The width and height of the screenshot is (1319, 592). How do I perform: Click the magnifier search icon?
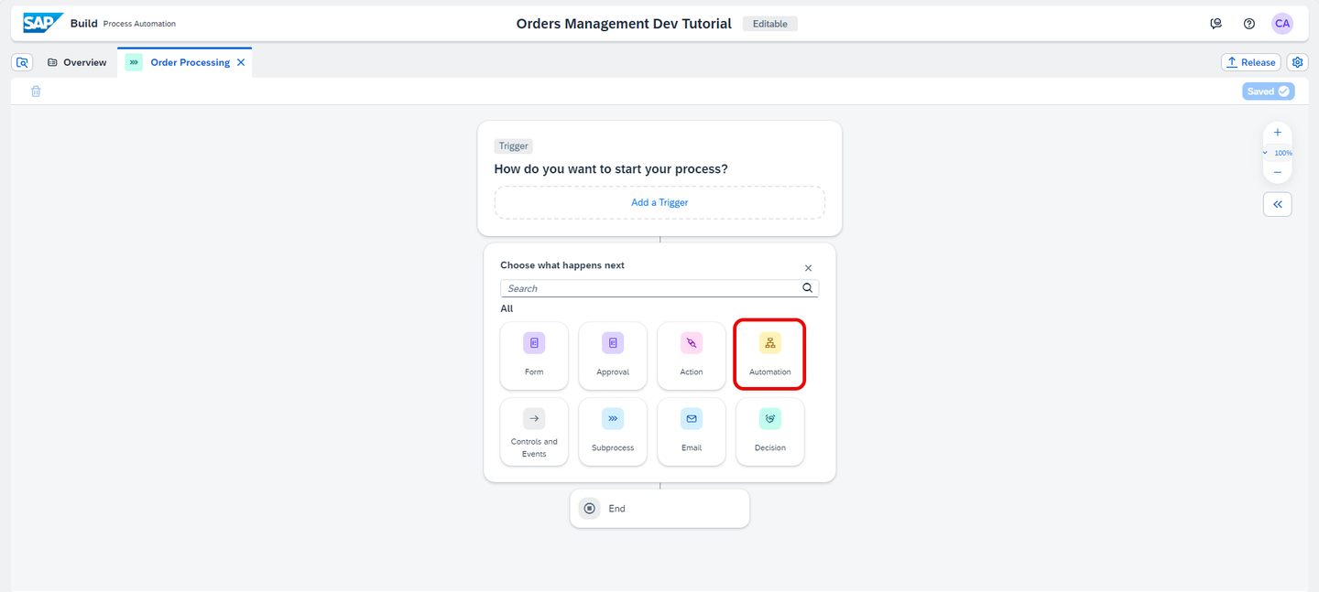coord(808,287)
